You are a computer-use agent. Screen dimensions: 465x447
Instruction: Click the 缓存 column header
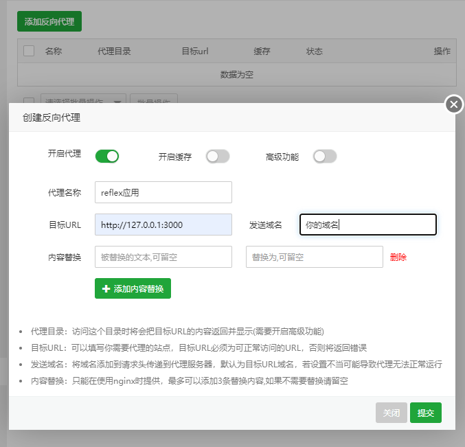(x=262, y=51)
